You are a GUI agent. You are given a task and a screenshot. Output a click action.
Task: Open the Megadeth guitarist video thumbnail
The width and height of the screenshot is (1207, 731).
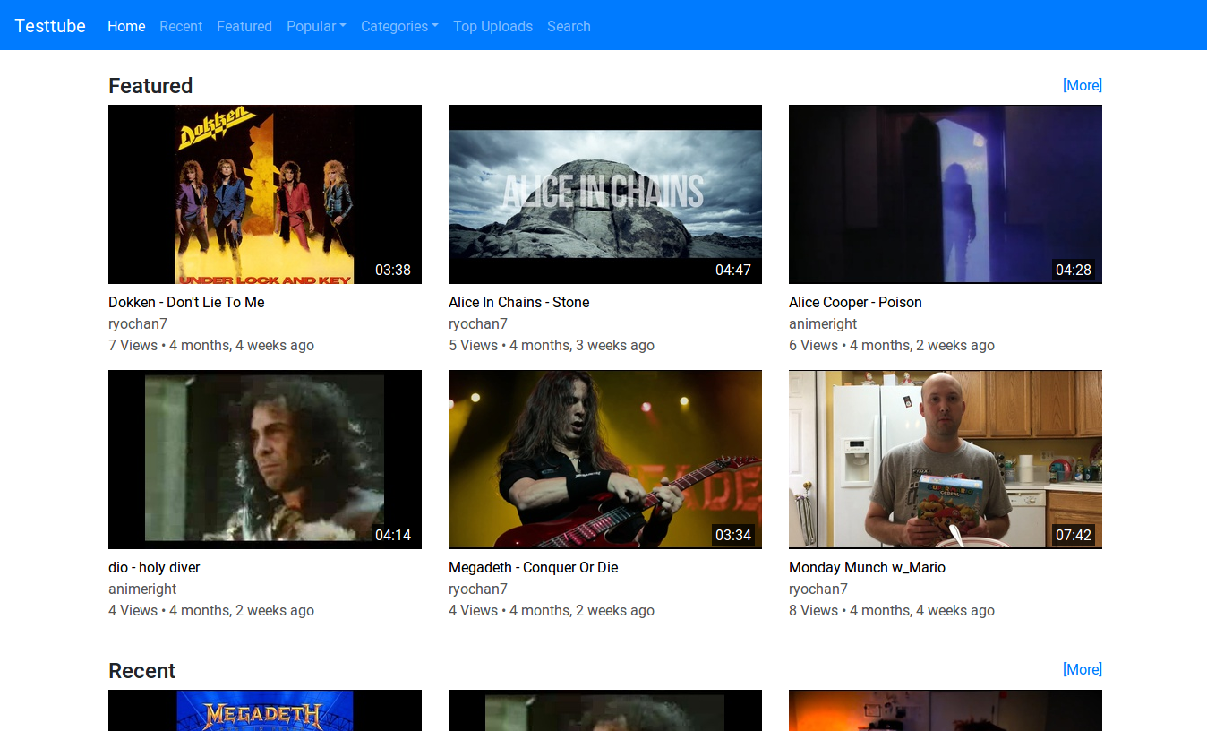[605, 460]
